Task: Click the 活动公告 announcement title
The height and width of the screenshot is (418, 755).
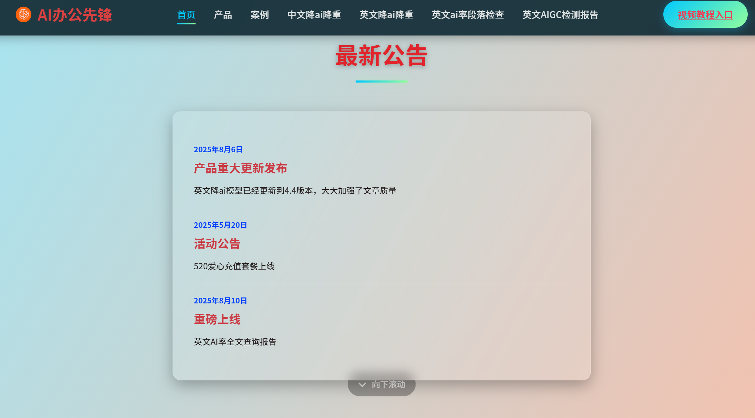Action: (x=217, y=244)
